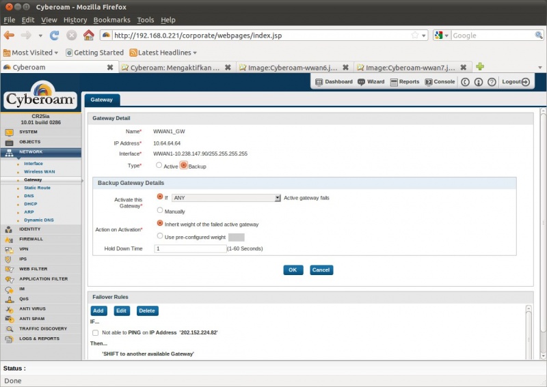Screen dimensions: 547x387
Task: Choose the Manually activation radio button
Action: click(x=160, y=211)
